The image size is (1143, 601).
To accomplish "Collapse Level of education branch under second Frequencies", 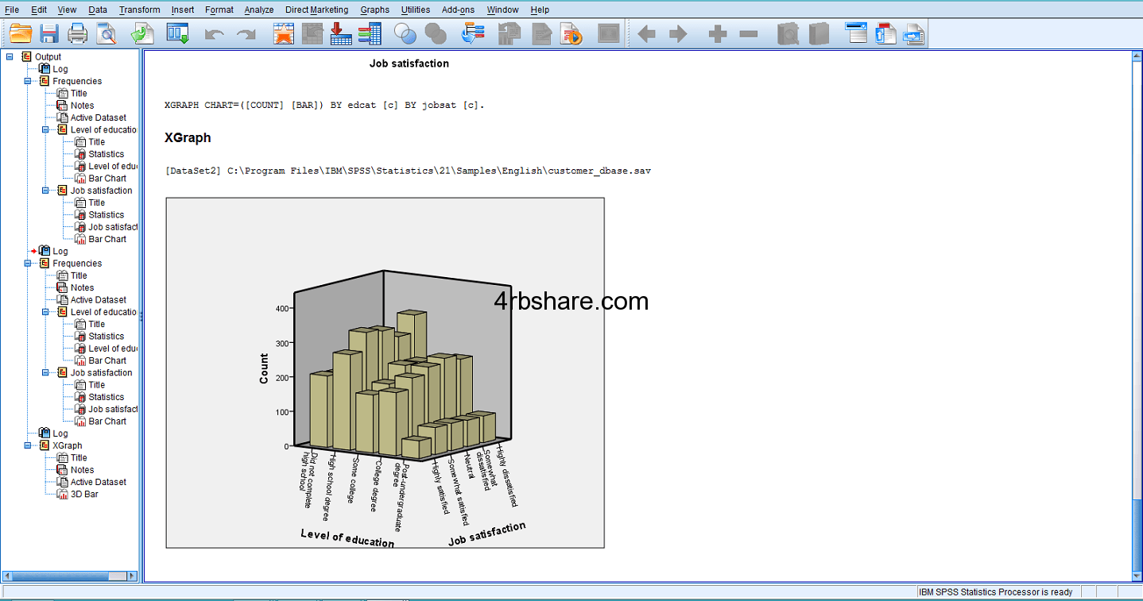I will tap(46, 312).
